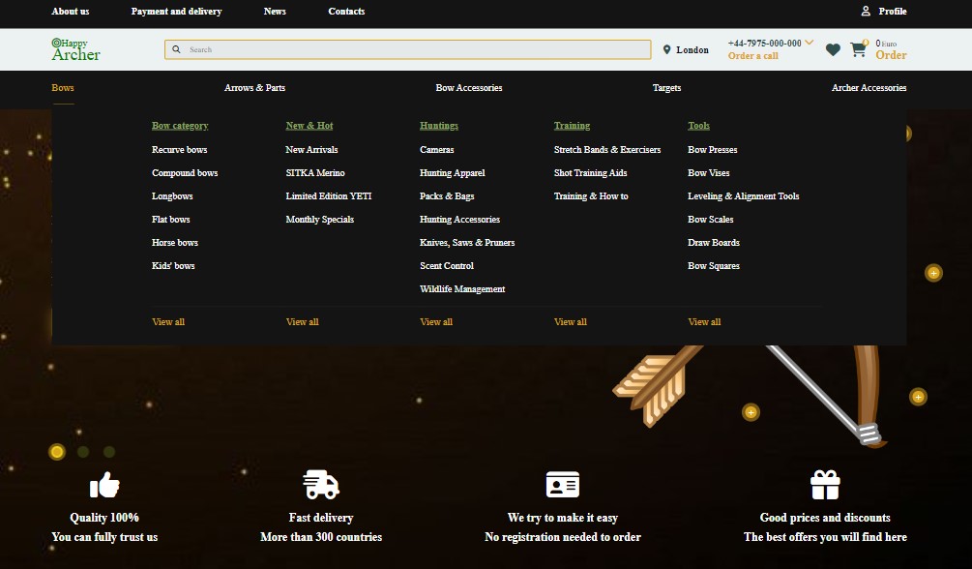
Task: Click the London location pin icon
Action: tap(666, 49)
